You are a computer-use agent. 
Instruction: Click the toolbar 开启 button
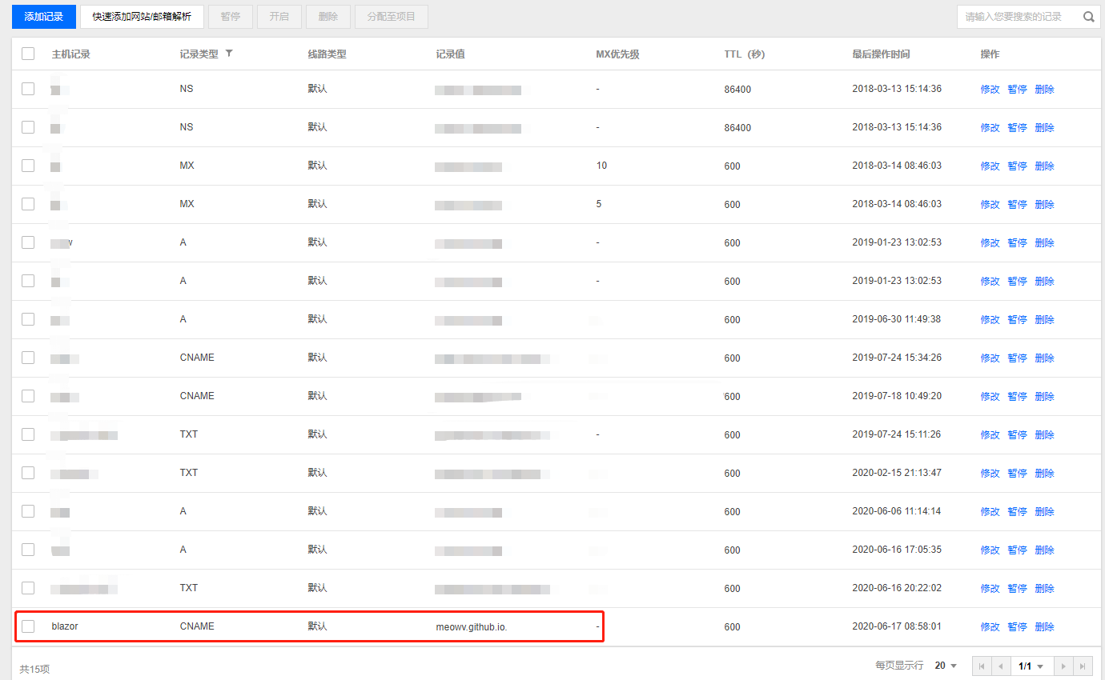click(279, 17)
